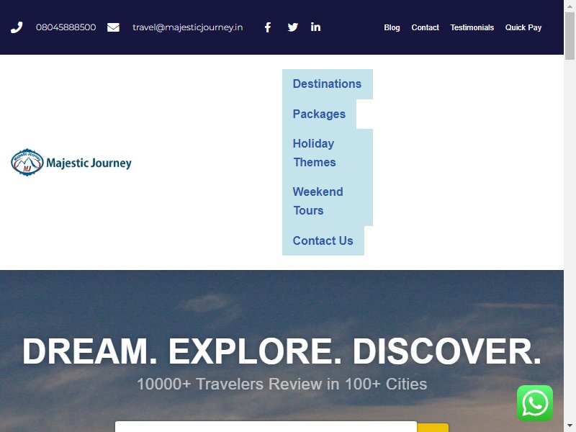
Task: Open the Packages menu
Action: (319, 114)
